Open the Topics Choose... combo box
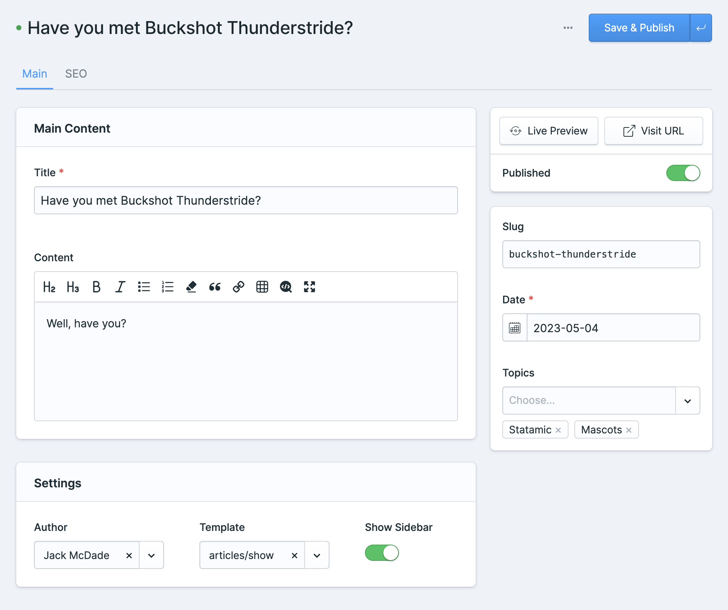Screen dimensions: 728x610 (x=589, y=401)
